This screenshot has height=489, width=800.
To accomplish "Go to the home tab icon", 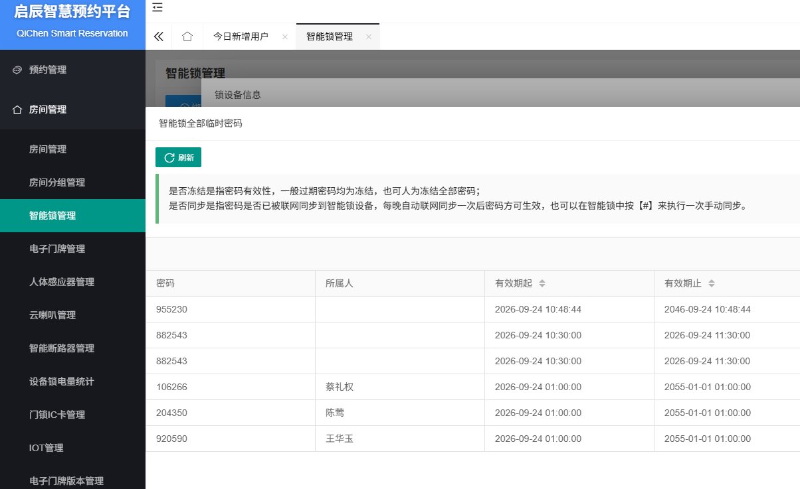I will coord(187,36).
